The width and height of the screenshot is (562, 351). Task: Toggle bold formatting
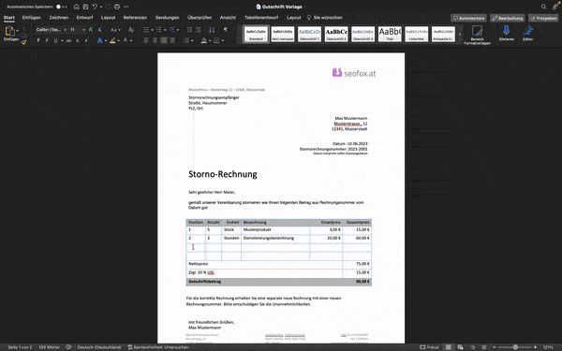click(x=38, y=40)
